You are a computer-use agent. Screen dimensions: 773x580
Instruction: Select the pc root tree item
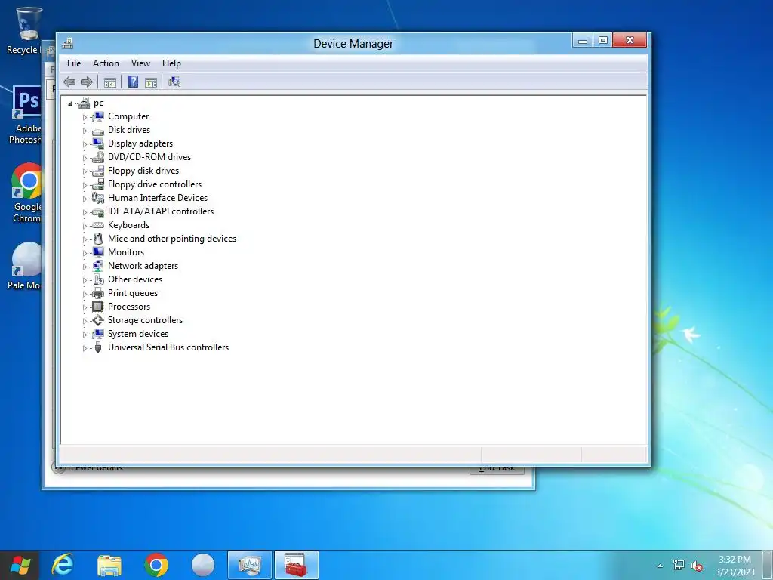click(x=98, y=103)
